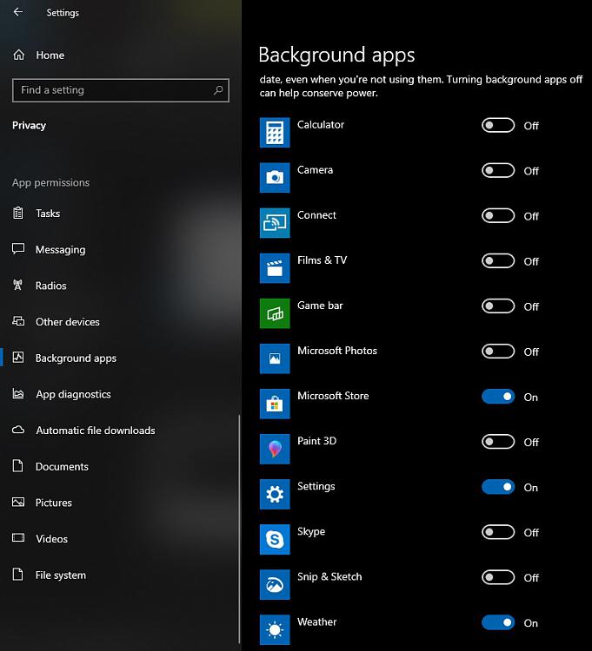The height and width of the screenshot is (651, 592).
Task: Click the Skype app icon
Action: click(275, 540)
